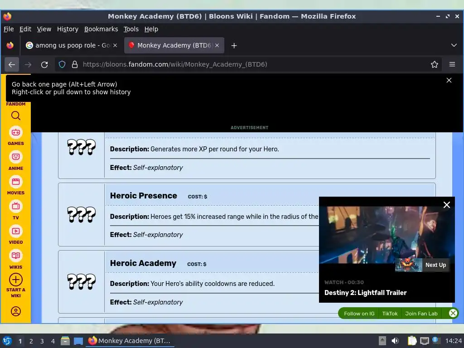Click the Destiny 2: Lightfall Trailer title

coord(366,293)
